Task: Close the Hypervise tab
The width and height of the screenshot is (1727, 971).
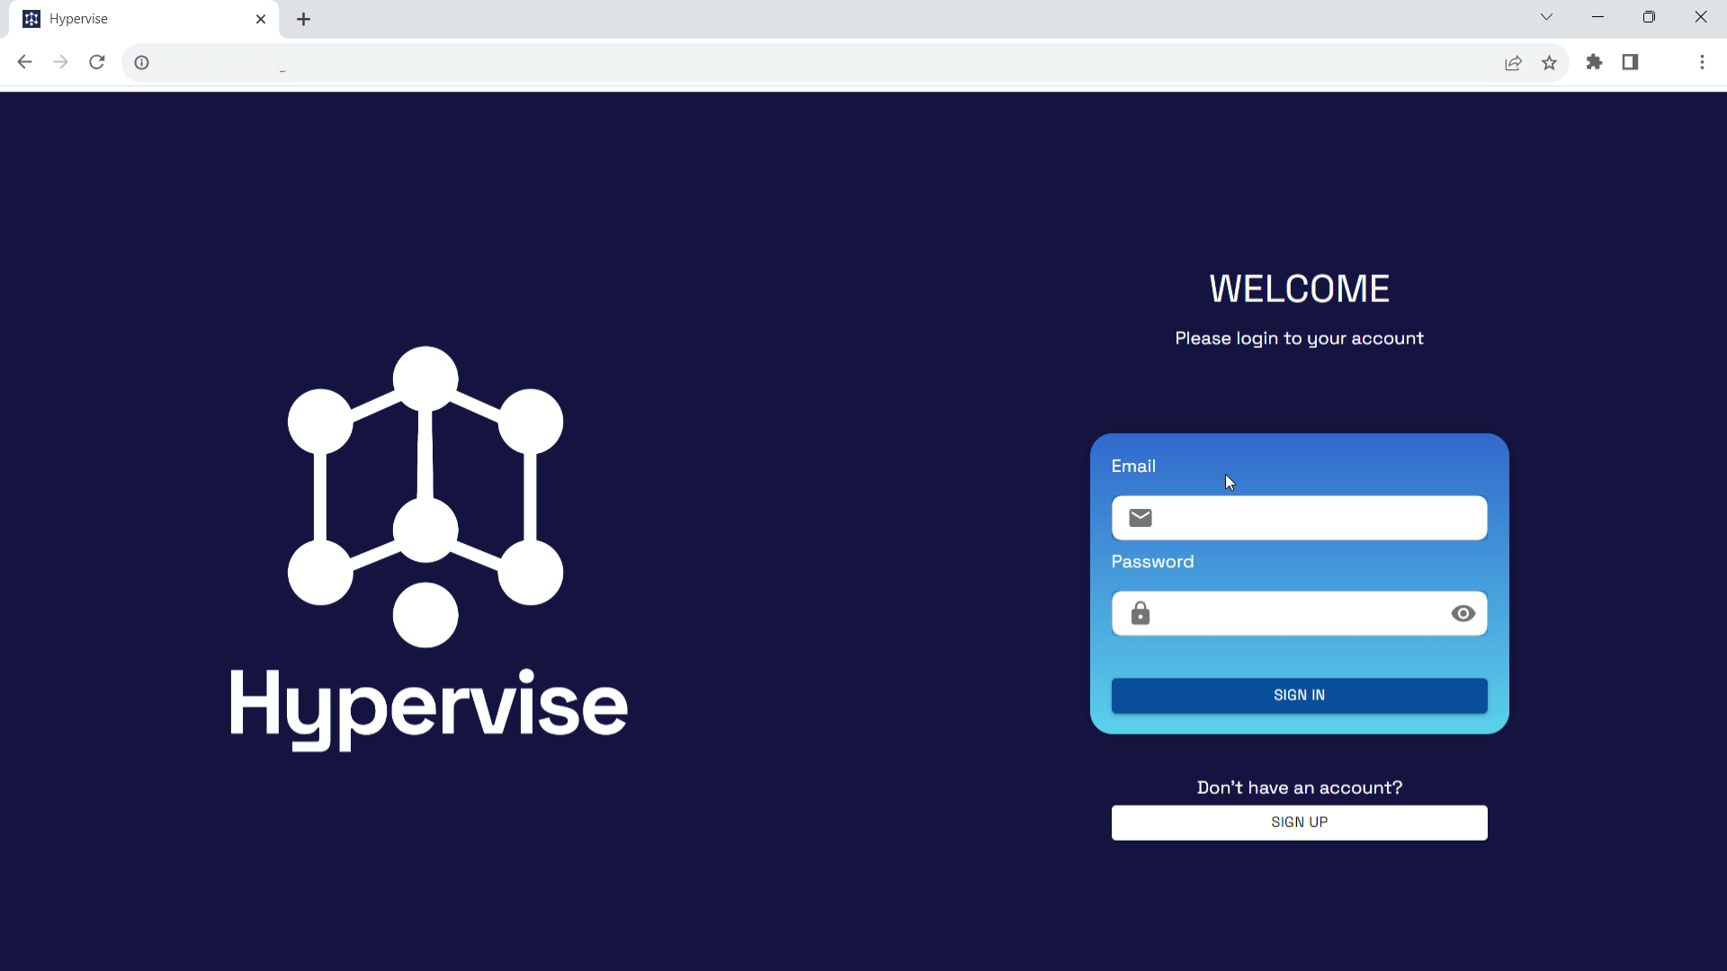Action: pos(261,19)
